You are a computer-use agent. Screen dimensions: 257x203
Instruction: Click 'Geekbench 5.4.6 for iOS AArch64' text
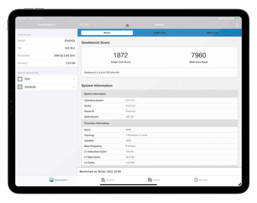[102, 72]
